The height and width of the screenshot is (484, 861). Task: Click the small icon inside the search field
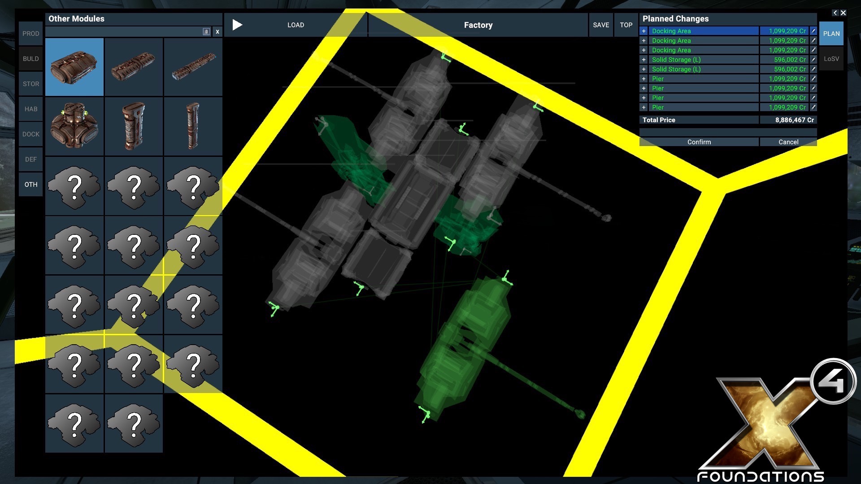click(206, 32)
